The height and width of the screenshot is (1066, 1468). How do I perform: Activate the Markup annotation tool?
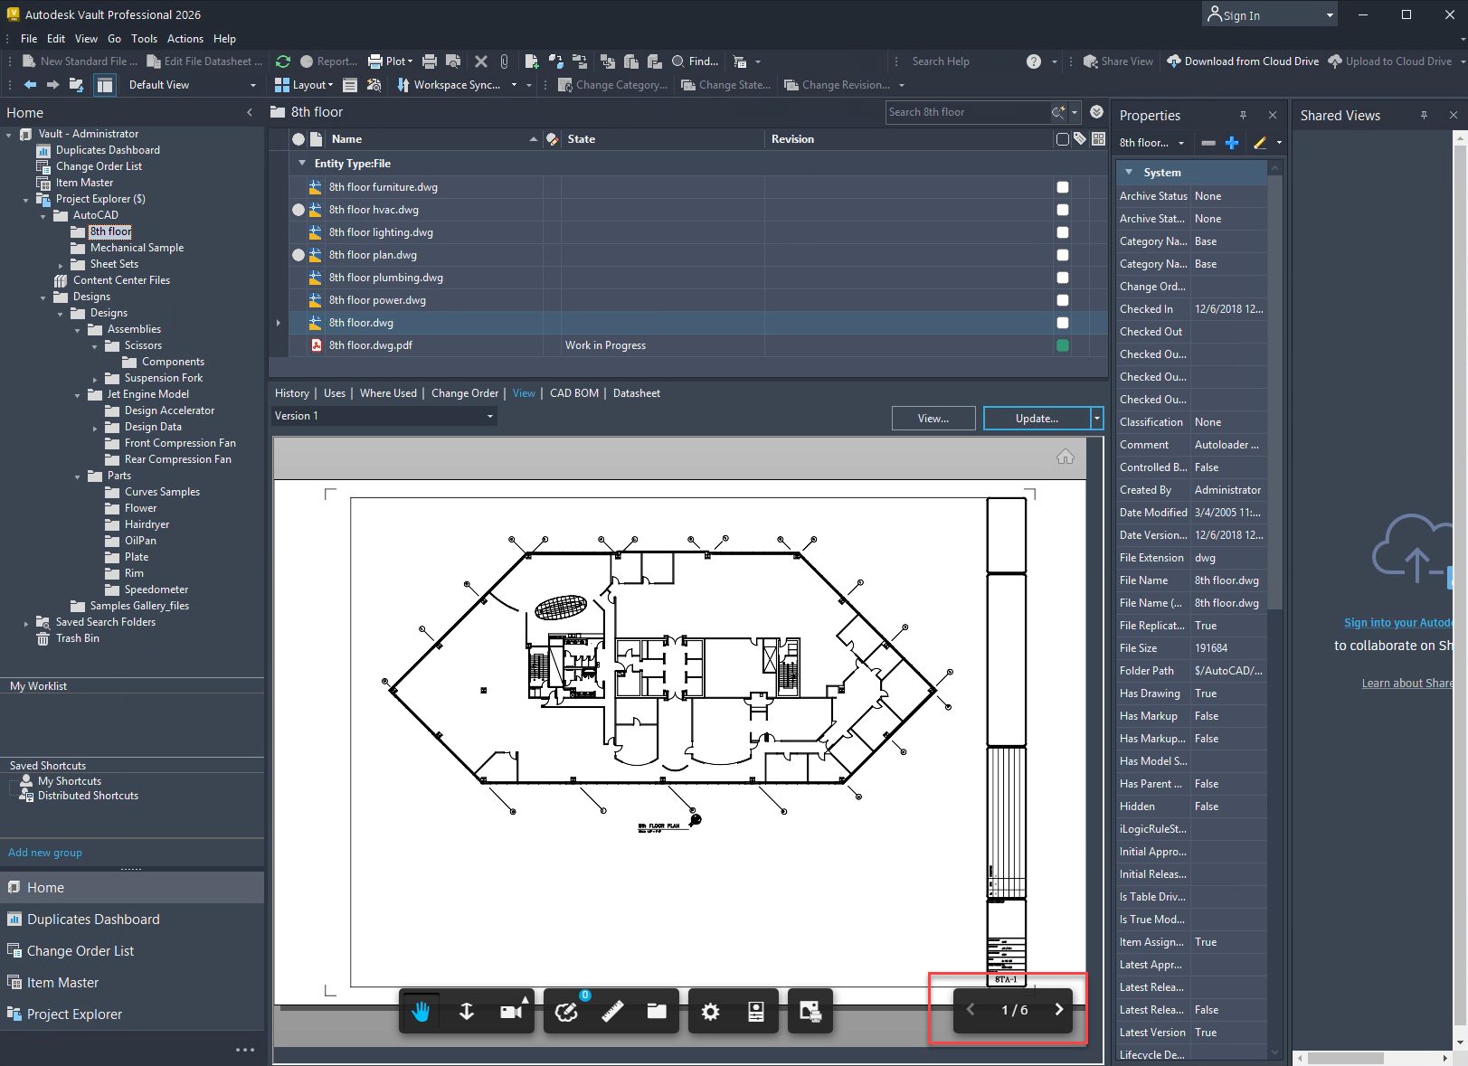coord(566,1011)
